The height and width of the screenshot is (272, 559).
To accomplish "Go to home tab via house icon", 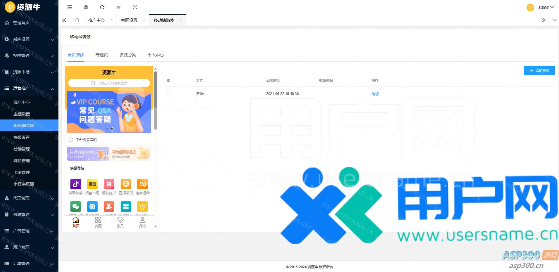I will click(x=77, y=20).
